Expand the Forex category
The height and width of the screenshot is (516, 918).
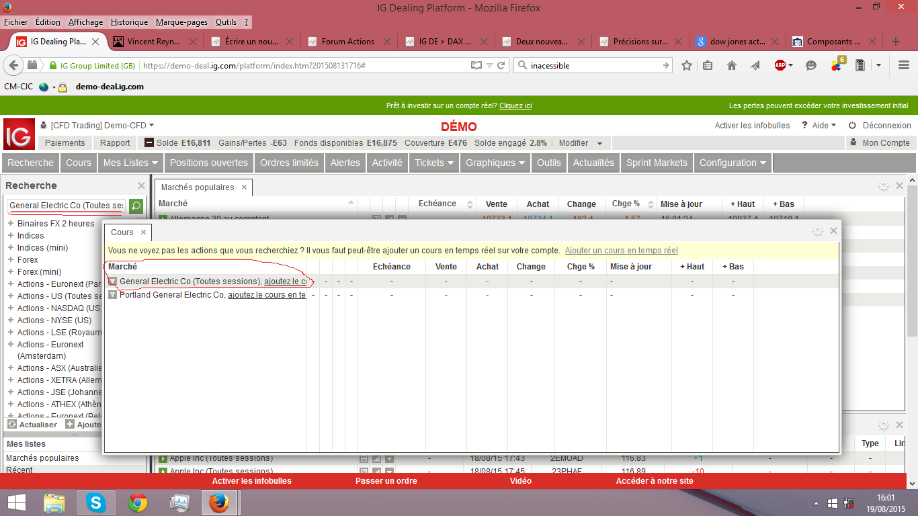(x=11, y=260)
